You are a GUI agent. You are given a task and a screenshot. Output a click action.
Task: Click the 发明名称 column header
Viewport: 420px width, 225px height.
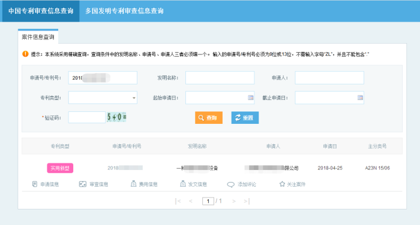pyautogui.click(x=197, y=146)
